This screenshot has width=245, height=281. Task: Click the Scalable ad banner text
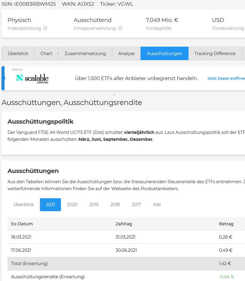pyautogui.click(x=136, y=79)
